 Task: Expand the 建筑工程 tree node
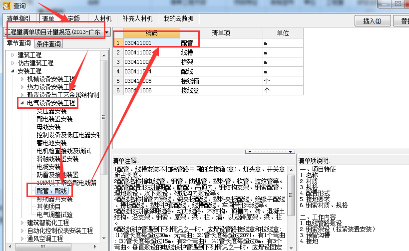click(x=12, y=55)
